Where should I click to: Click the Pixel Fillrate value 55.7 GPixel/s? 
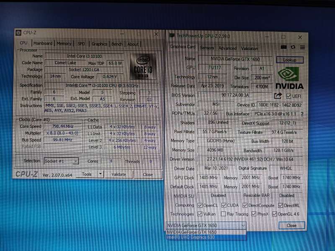214,132
